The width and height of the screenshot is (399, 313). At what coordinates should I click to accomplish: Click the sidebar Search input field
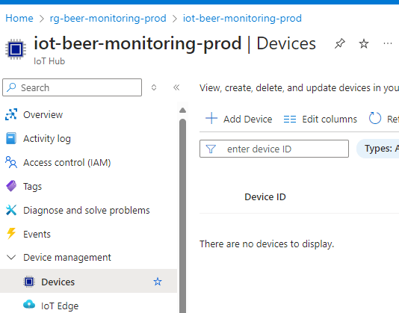pyautogui.click(x=72, y=87)
